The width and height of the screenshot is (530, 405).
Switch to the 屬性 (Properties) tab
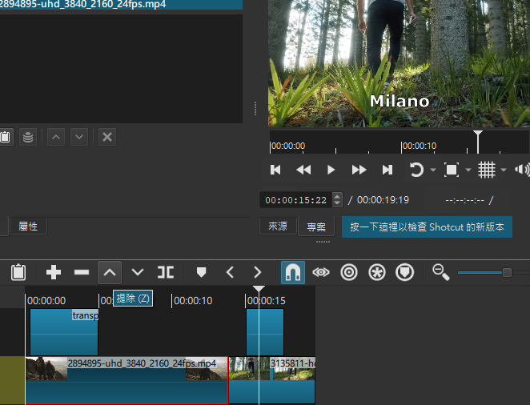pos(28,227)
